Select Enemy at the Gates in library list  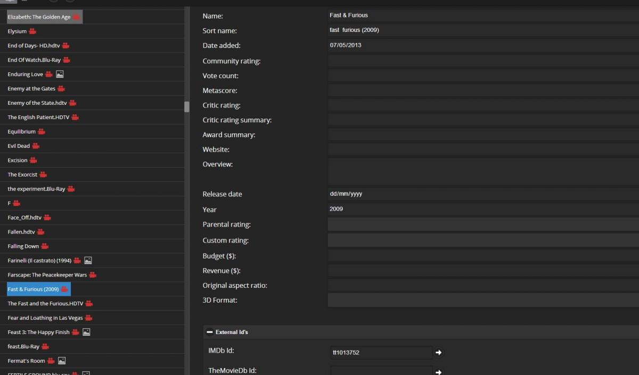(x=31, y=89)
